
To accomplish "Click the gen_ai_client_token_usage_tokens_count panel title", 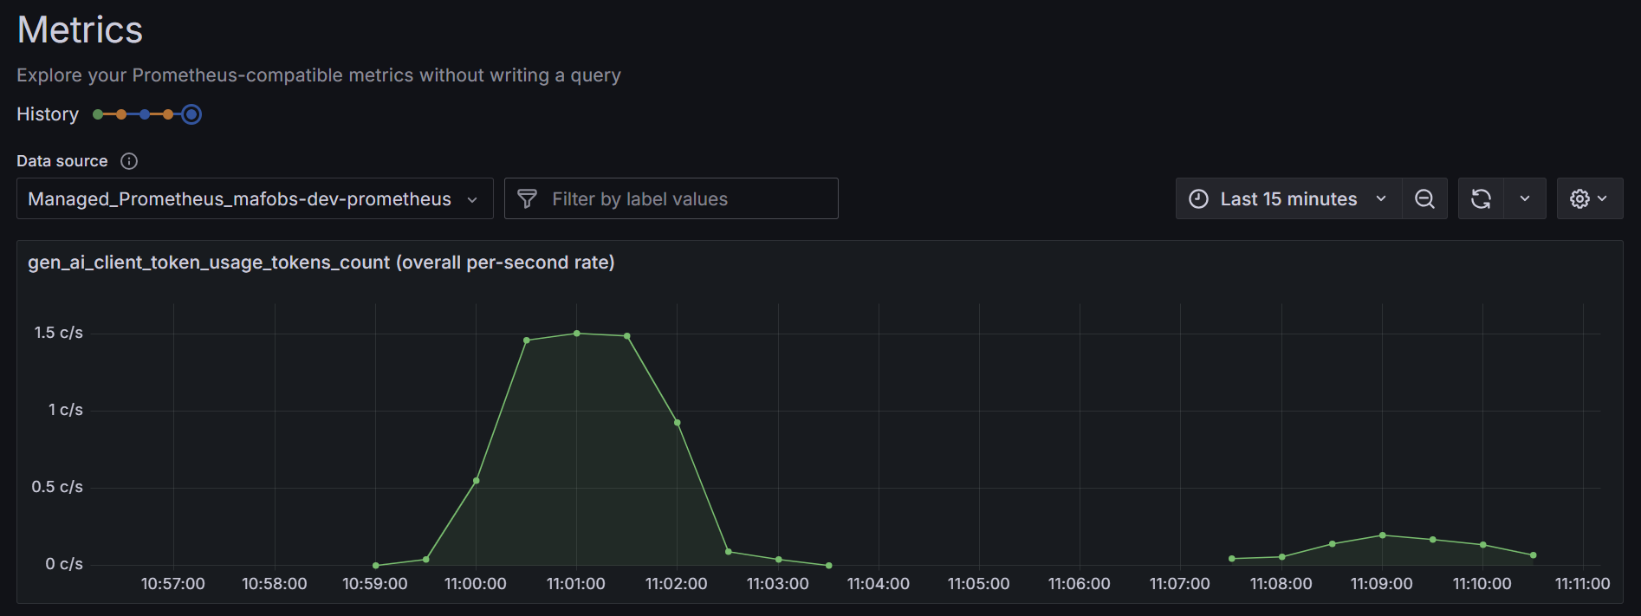I will (321, 263).
